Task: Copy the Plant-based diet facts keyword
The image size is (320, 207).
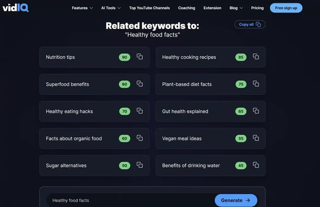Action: [x=256, y=84]
